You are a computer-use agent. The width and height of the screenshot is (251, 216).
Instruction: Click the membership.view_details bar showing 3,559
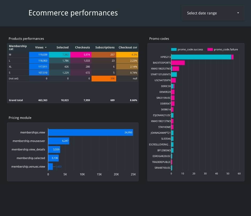[54, 149]
